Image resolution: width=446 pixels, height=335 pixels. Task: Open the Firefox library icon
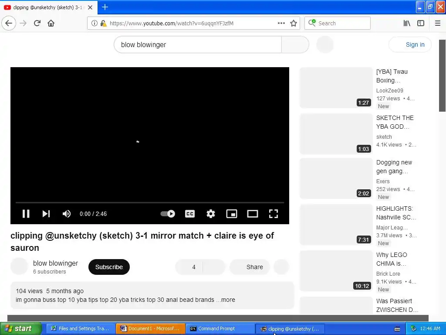coord(407,23)
